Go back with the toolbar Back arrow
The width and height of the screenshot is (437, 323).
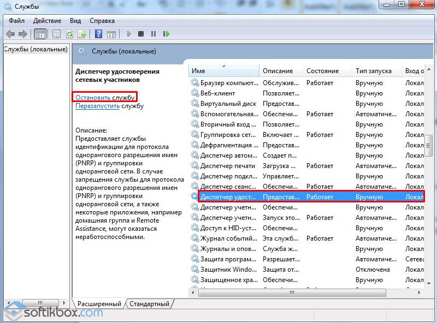[10, 34]
